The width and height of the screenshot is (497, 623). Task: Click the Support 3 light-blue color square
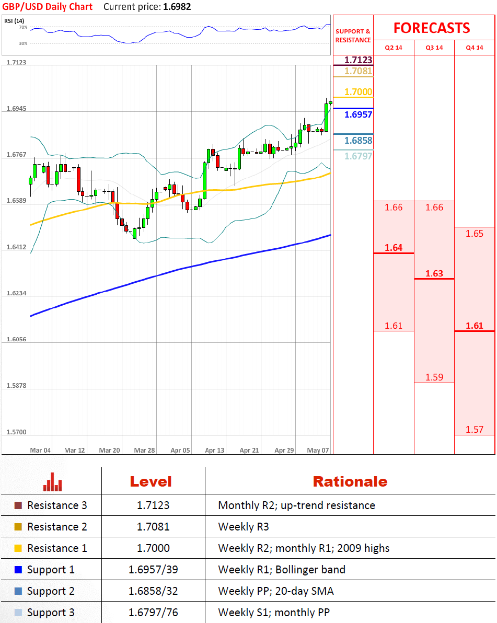pos(18,613)
